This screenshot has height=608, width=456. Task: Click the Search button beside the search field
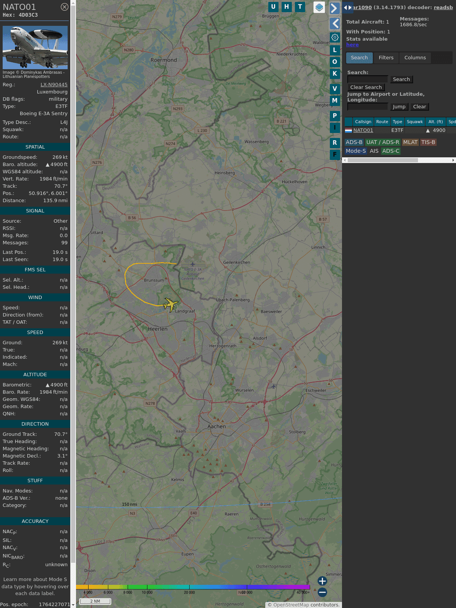(x=401, y=79)
